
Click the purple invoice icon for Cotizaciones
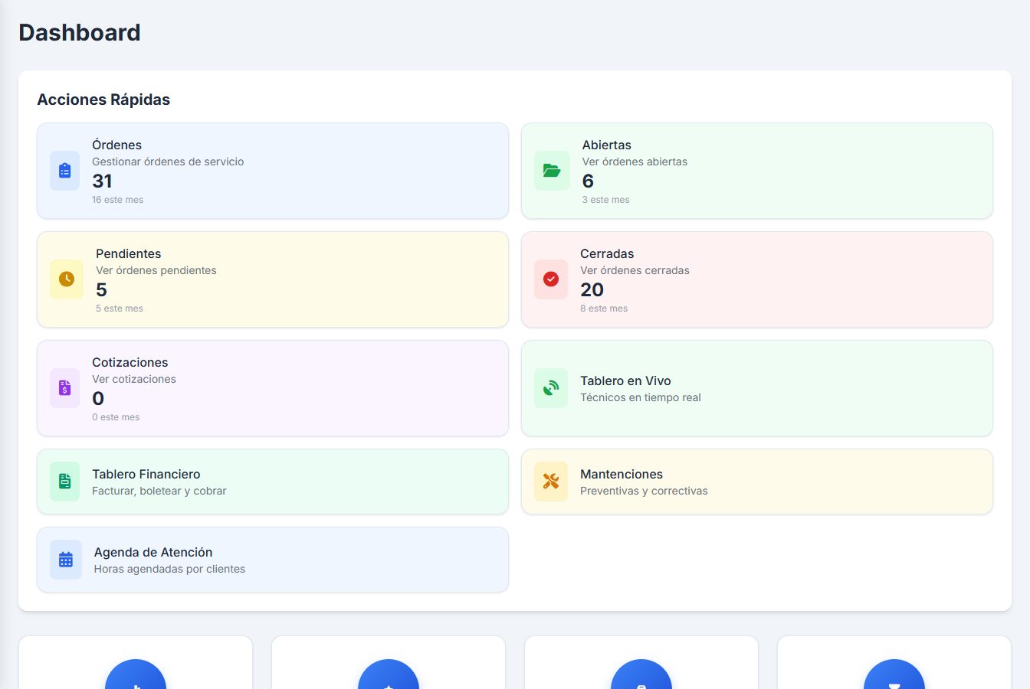[x=64, y=388]
